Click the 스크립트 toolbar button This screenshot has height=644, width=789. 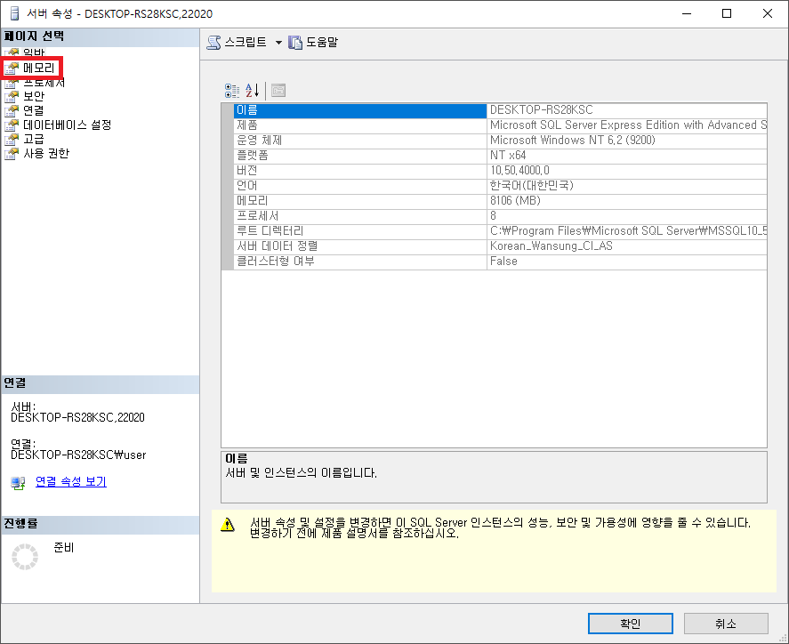(x=237, y=43)
